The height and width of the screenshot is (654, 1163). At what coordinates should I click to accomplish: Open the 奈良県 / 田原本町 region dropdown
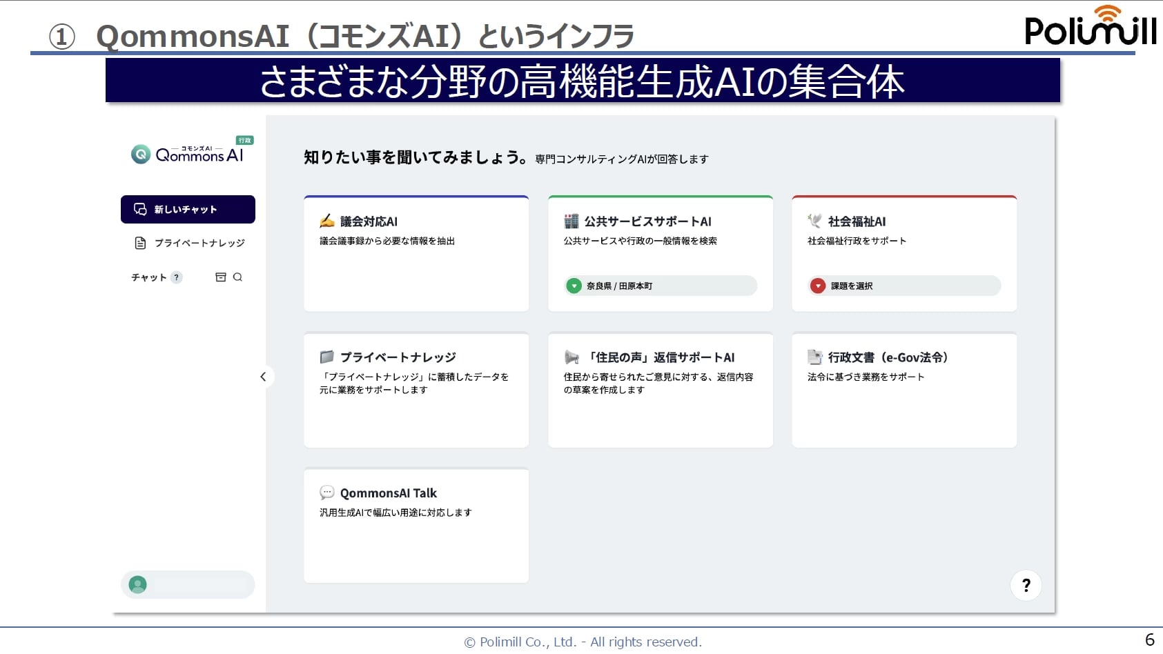pos(660,286)
